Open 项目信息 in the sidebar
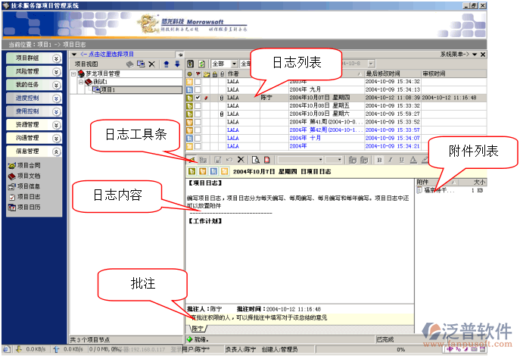 [x=24, y=186]
